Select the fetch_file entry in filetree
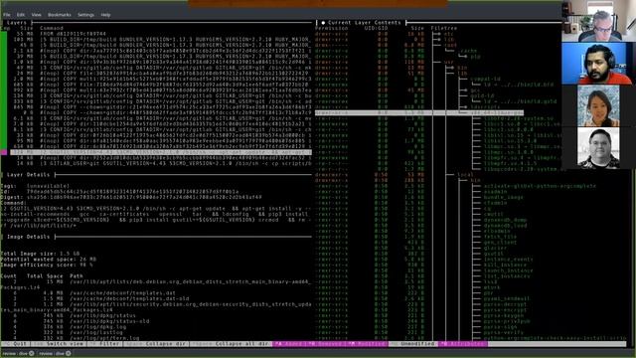This screenshot has height=358, width=636. click(x=500, y=237)
